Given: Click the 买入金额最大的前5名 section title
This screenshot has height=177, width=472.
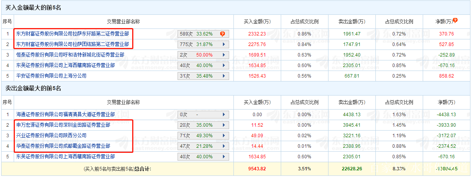Looking at the screenshot, I should tap(33, 8).
